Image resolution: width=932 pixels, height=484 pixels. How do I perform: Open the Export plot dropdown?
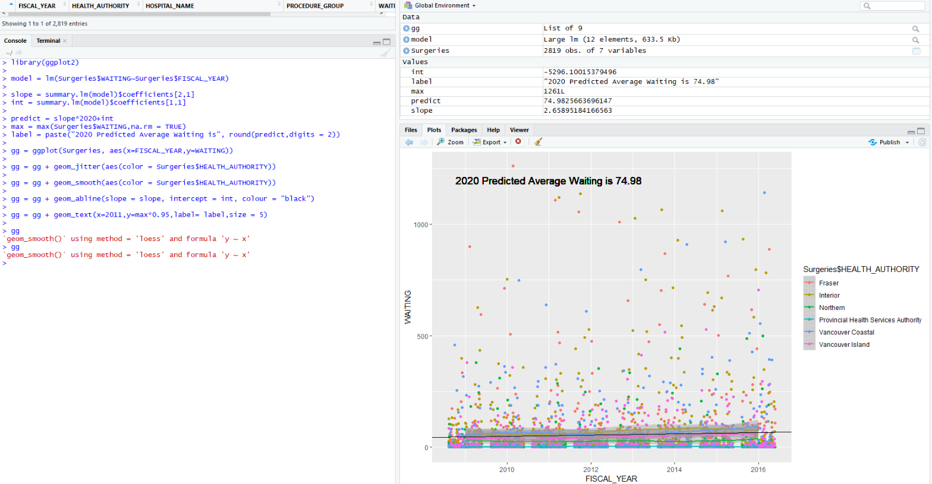[x=490, y=142]
